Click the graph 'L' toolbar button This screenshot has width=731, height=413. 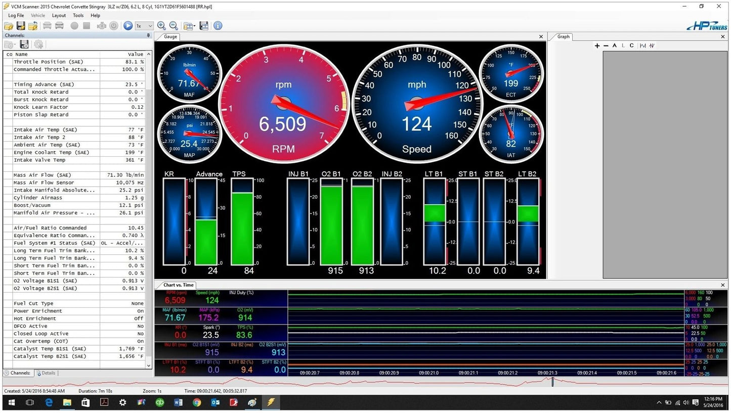(x=623, y=45)
